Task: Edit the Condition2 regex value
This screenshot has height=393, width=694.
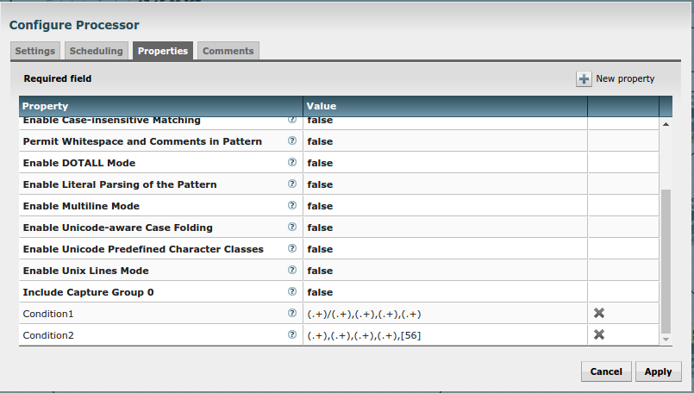Action: [x=444, y=335]
